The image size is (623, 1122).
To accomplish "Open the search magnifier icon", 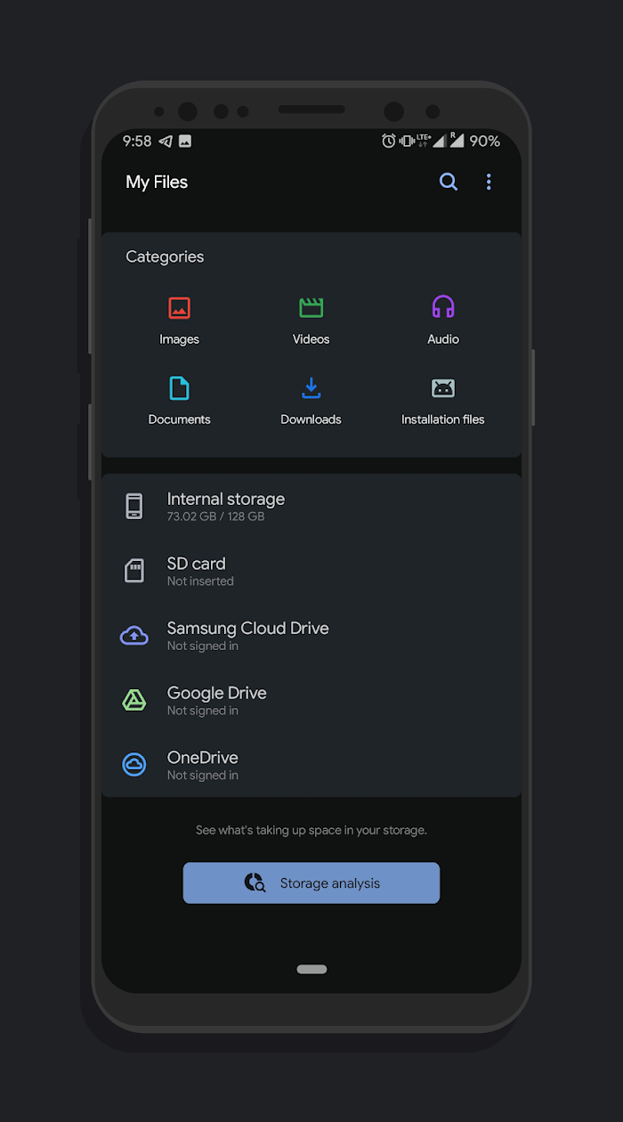I will 449,182.
